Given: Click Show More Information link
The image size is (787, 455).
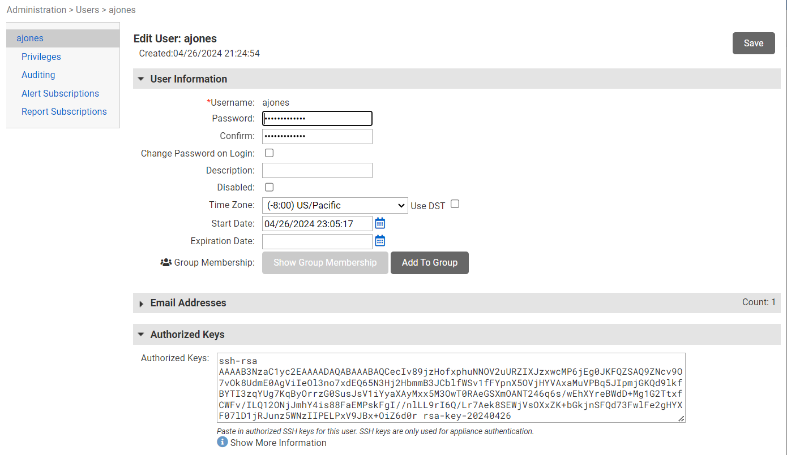Looking at the screenshot, I should [x=278, y=443].
